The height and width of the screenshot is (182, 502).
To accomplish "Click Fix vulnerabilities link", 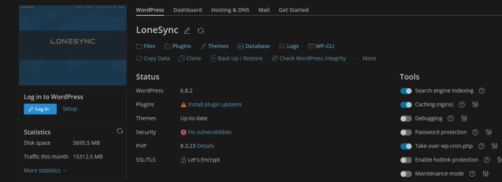I will (210, 132).
